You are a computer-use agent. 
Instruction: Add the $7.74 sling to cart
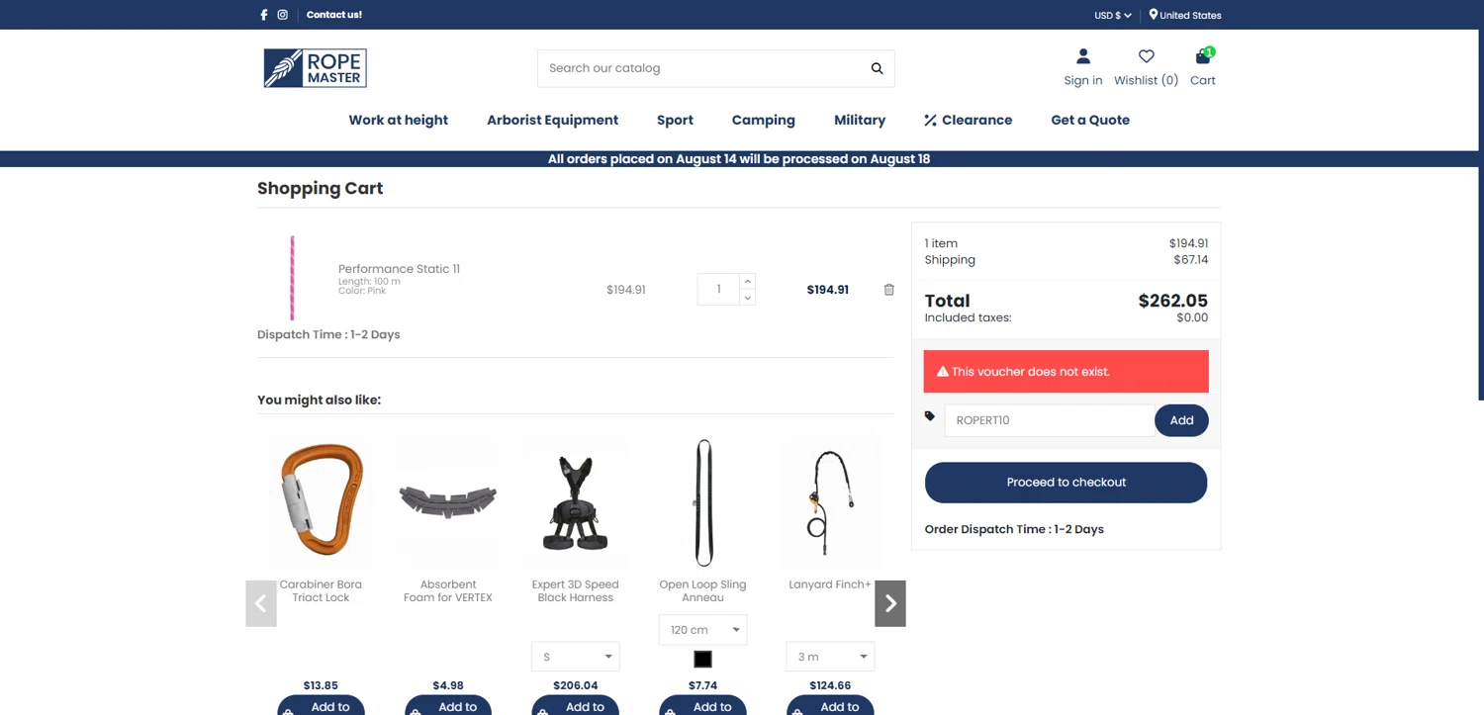[x=702, y=706]
